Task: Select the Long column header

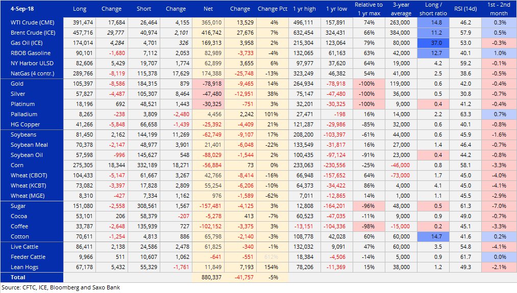Action: coord(80,9)
